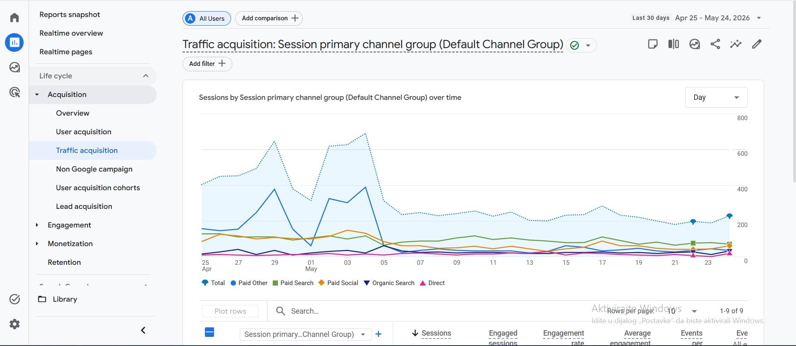Open the Insights sparkline trend icon
Viewport: 796px width, 346px height.
(x=736, y=44)
